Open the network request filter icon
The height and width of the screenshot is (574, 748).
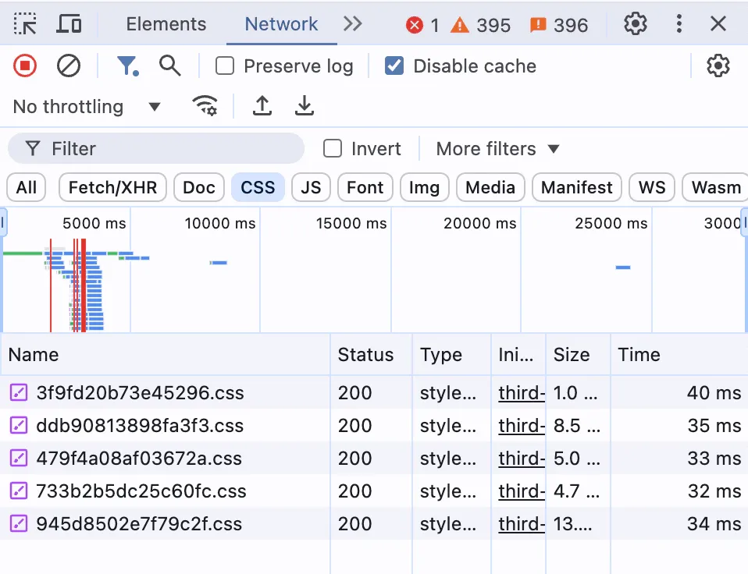pyautogui.click(x=127, y=66)
